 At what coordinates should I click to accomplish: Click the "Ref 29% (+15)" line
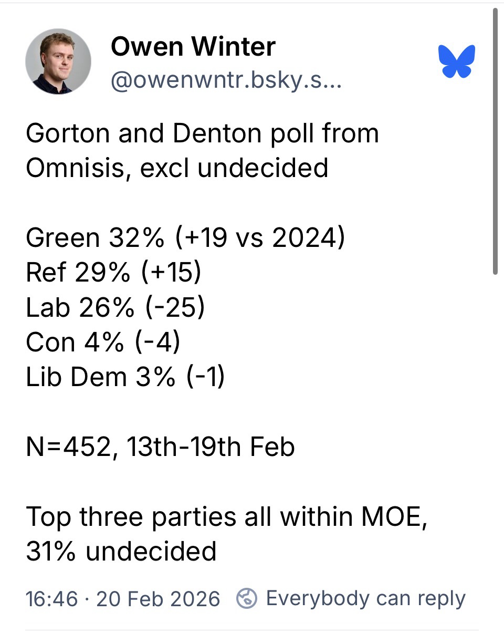tap(114, 272)
